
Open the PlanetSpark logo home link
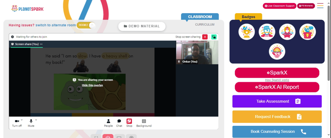pos(27,9)
